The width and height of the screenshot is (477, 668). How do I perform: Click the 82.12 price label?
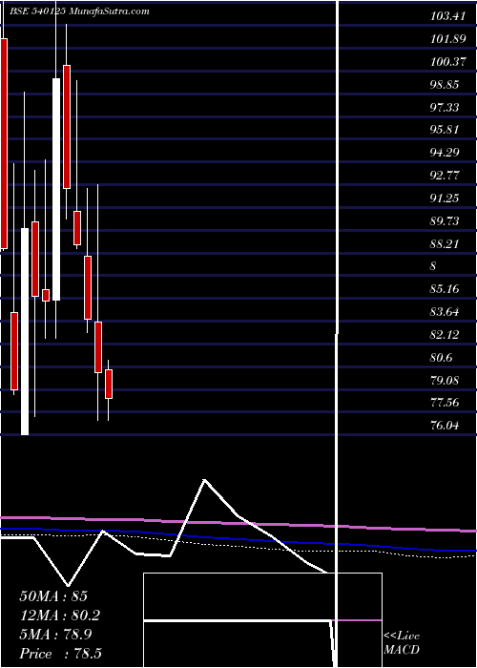coord(446,334)
